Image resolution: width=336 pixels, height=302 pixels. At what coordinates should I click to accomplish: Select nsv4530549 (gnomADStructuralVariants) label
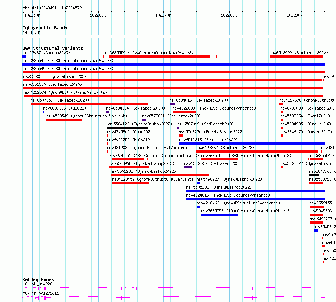(x=88, y=116)
